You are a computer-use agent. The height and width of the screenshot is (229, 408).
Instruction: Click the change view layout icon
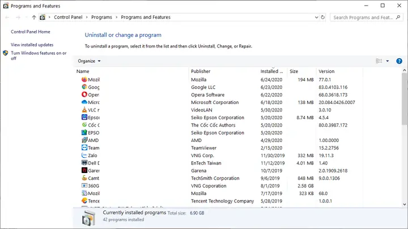click(x=379, y=61)
